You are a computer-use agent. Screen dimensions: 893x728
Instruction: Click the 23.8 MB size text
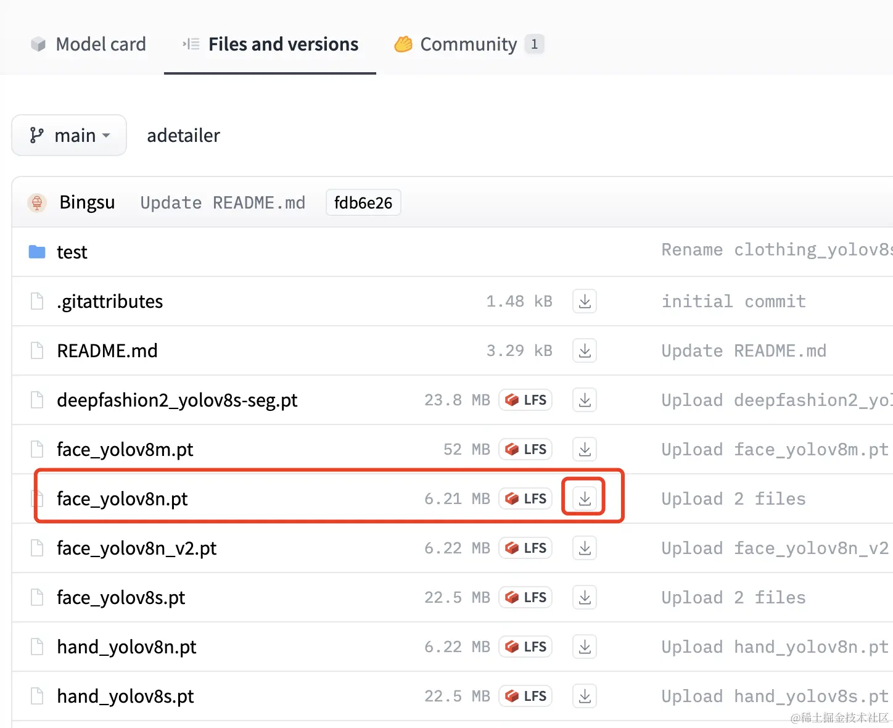pos(457,400)
